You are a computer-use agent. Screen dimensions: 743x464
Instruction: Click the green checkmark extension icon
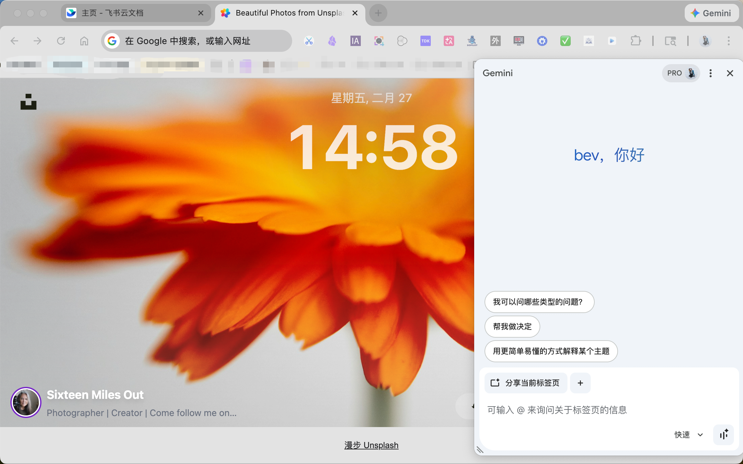[565, 41]
